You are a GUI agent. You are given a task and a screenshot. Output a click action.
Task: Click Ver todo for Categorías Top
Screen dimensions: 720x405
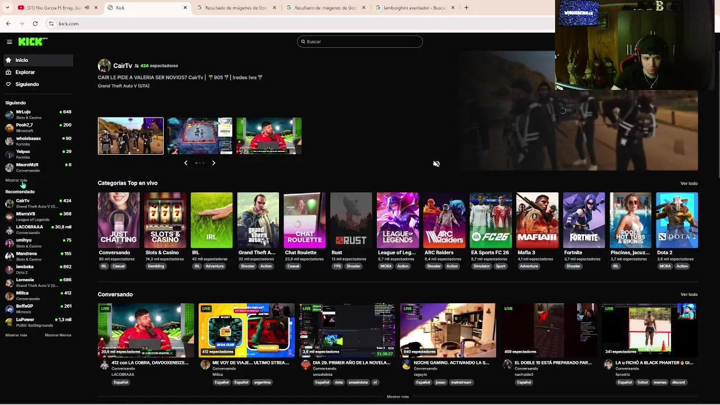pyautogui.click(x=689, y=183)
